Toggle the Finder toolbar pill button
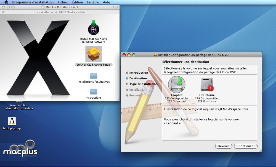This screenshot has height=167, width=276. (115, 7)
